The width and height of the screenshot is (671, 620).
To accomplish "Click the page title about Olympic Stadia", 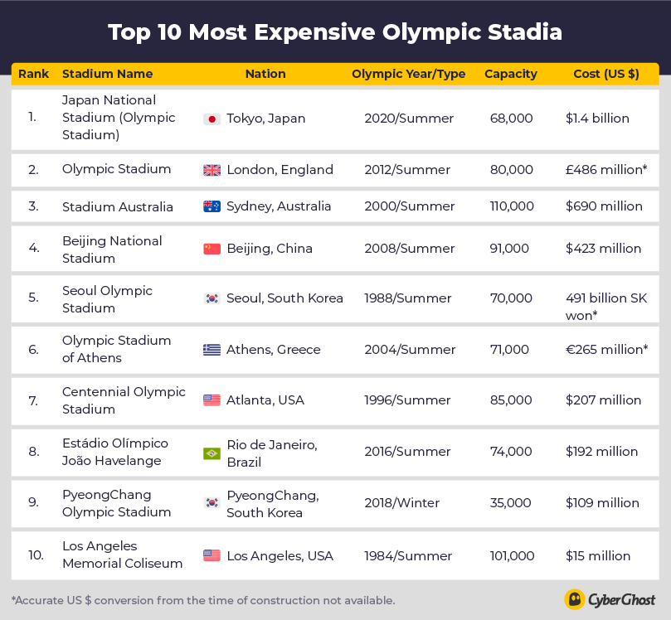I will coord(335,32).
